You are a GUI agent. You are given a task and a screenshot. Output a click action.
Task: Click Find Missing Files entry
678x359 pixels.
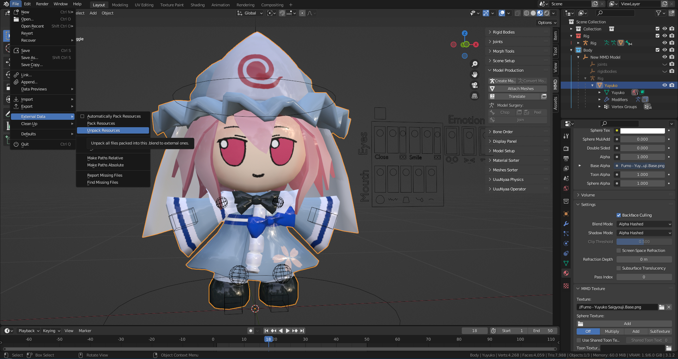tap(113, 182)
